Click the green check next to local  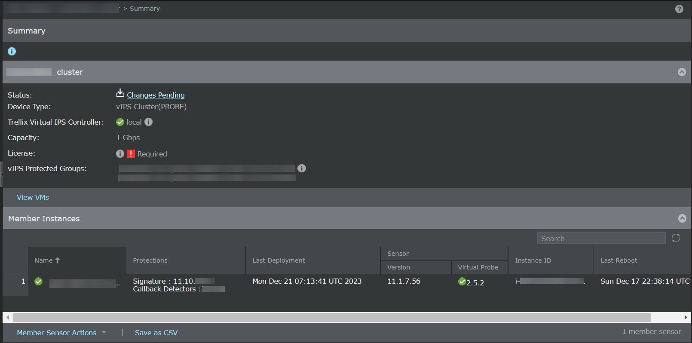click(x=120, y=122)
